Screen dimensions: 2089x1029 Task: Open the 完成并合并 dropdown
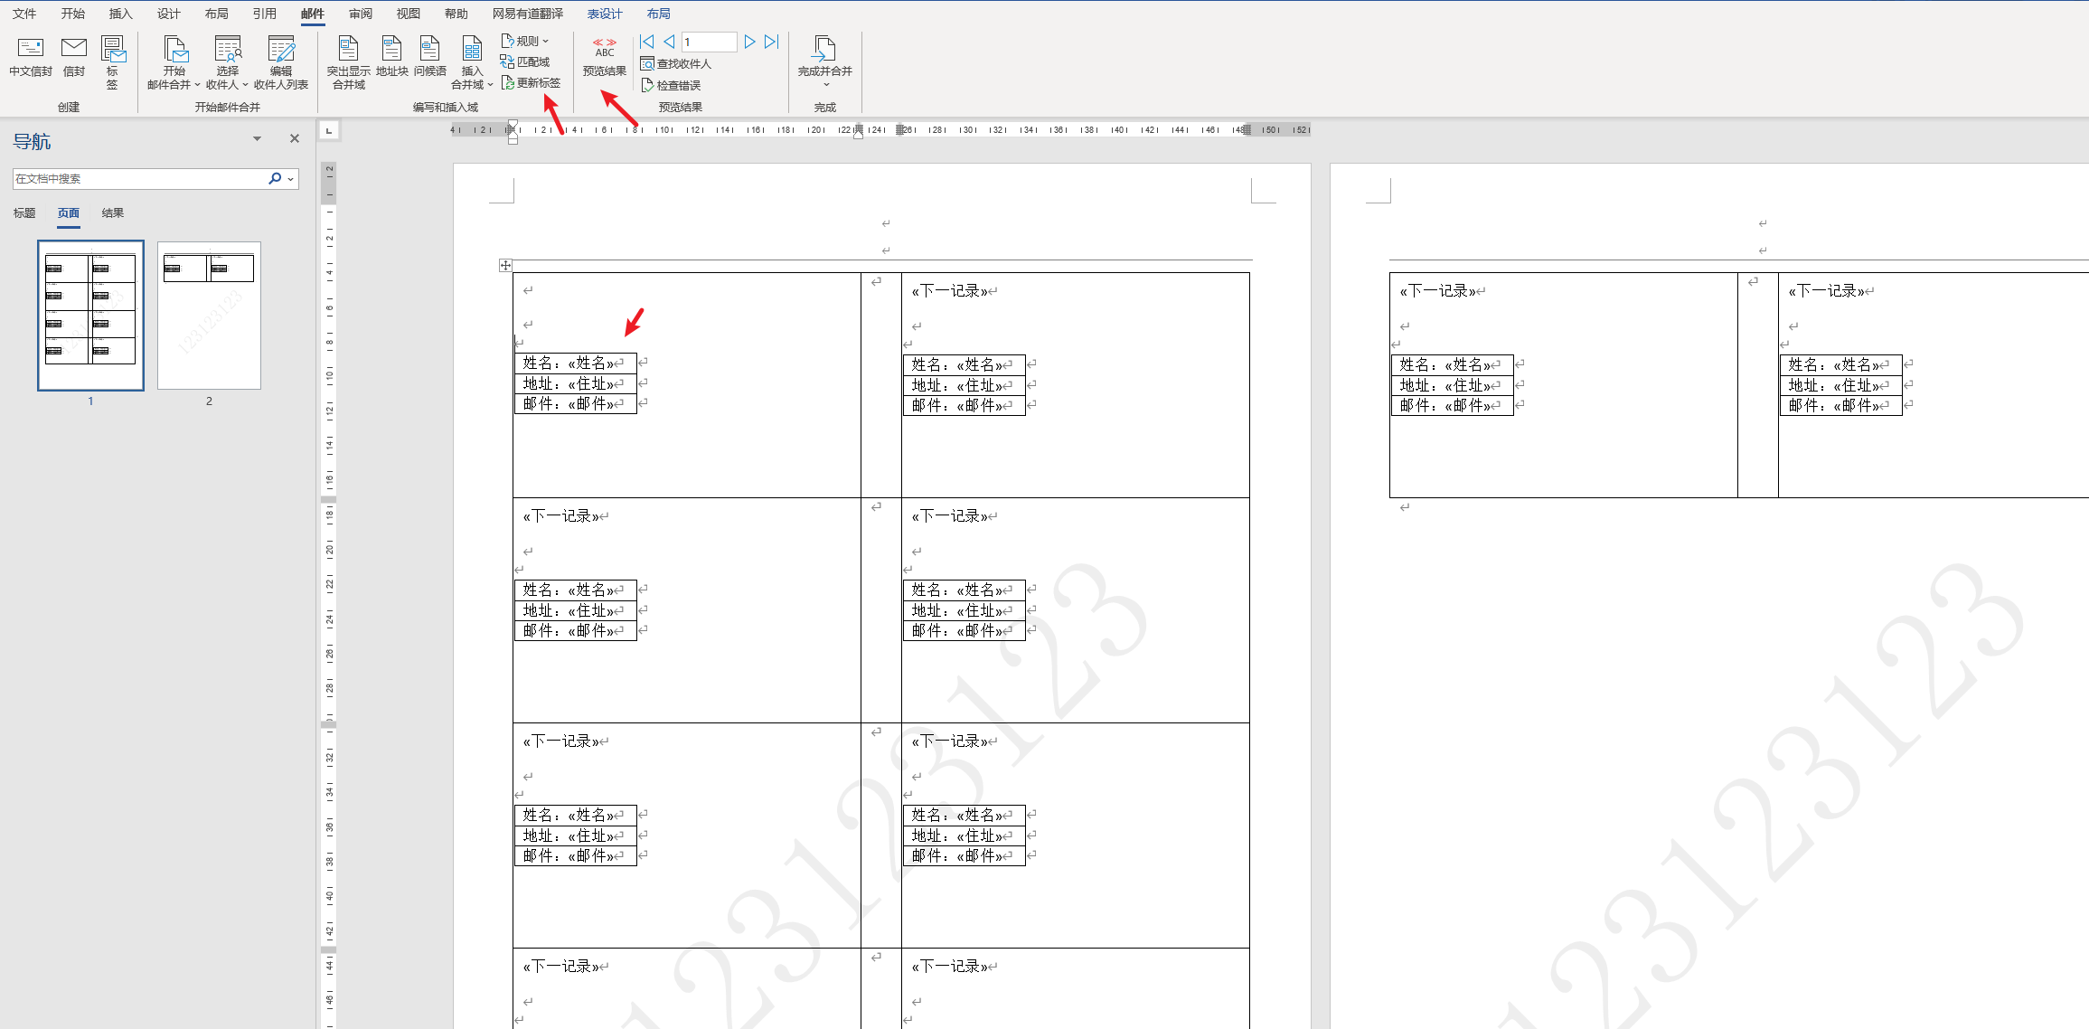point(824,62)
